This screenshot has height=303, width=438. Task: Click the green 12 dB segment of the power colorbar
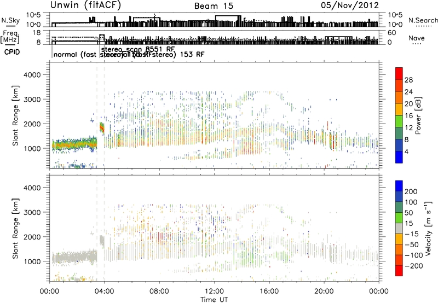[x=399, y=121]
